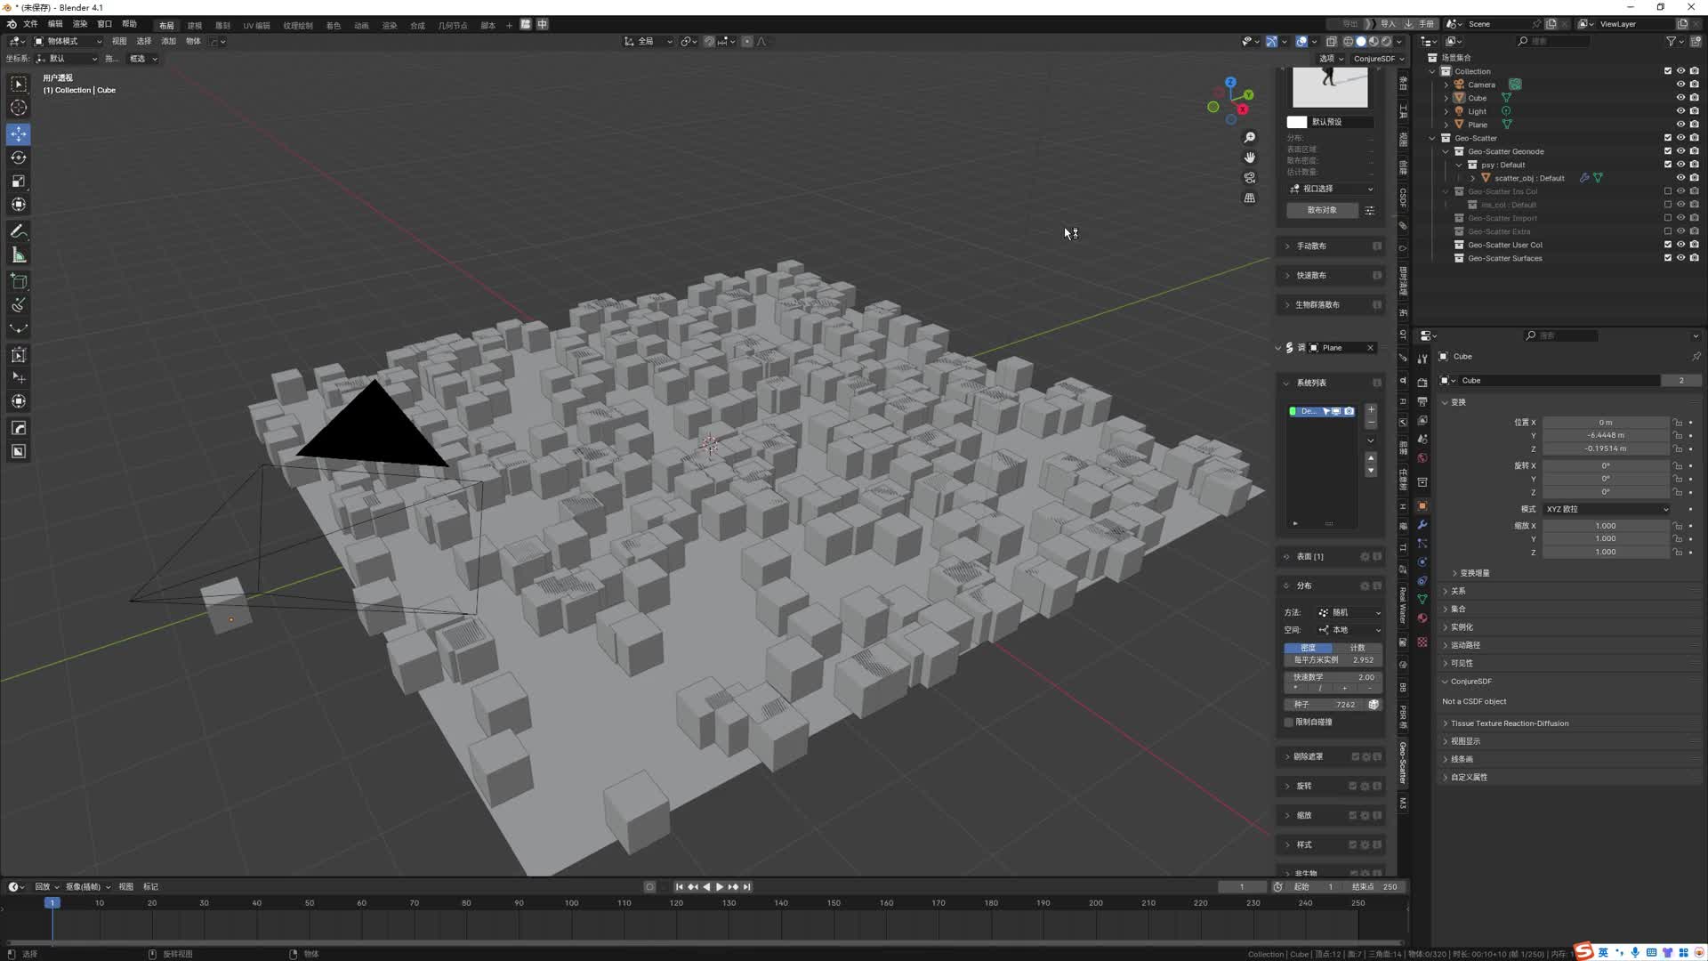Select the 计数 distribution mode button

(x=1358, y=648)
